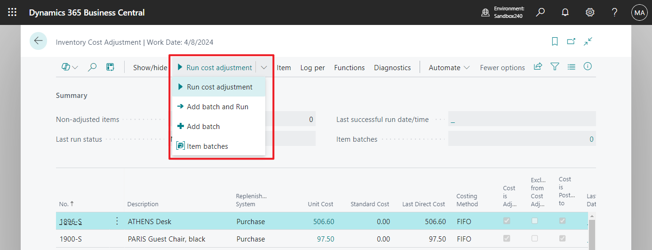This screenshot has width=652, height=250.
Task: Toggle Cost is Adjusted checkbox for 1896-S
Action: coord(507,221)
